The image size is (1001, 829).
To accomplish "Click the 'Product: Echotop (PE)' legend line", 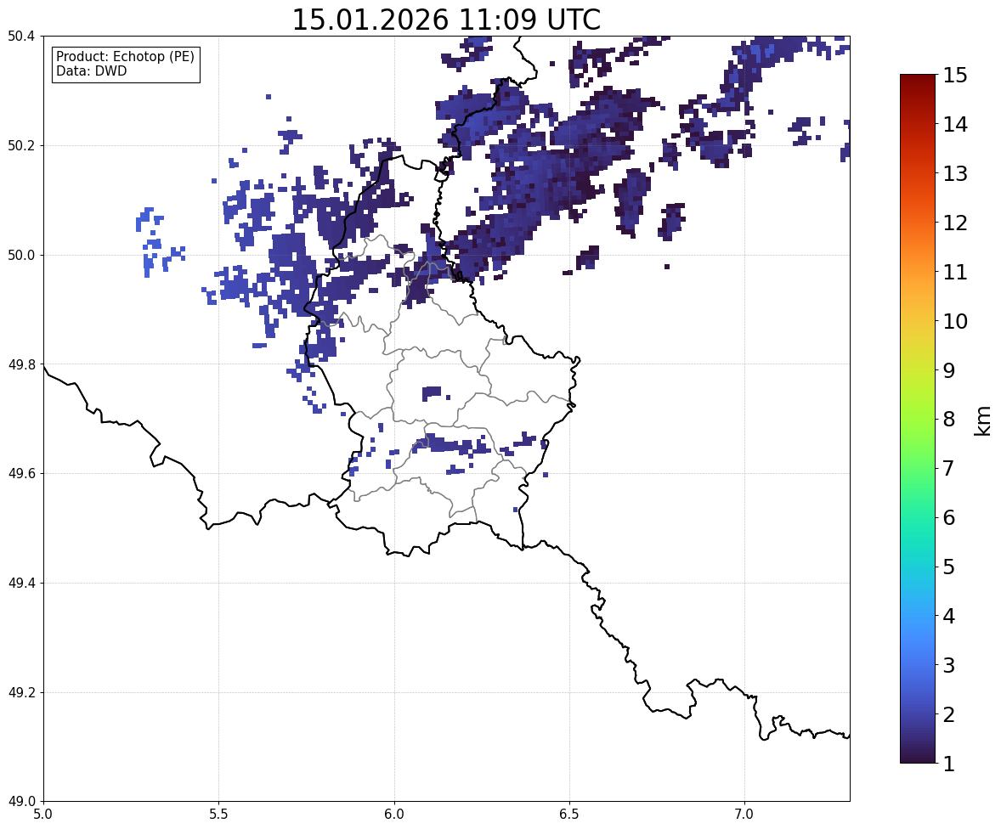I will click(125, 57).
